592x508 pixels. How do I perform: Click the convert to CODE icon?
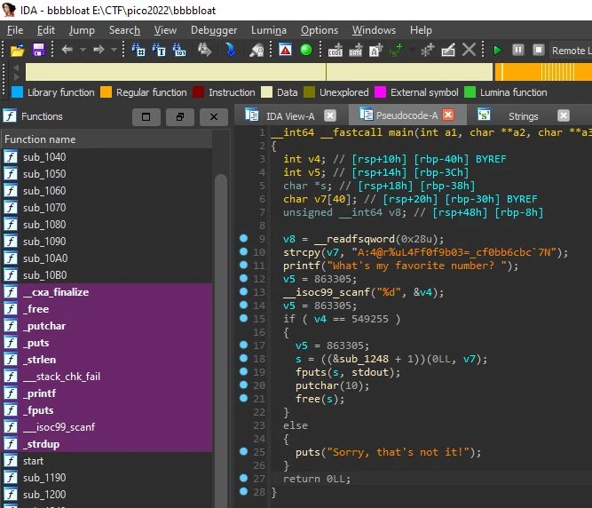coord(335,50)
